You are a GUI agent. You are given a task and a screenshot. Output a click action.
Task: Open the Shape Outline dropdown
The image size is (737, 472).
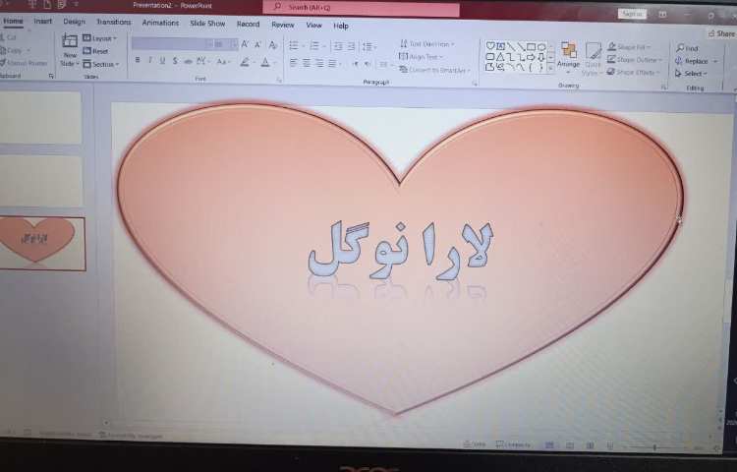click(x=634, y=59)
